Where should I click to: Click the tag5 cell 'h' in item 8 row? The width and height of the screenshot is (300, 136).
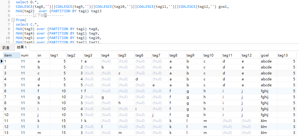click(x=126, y=103)
